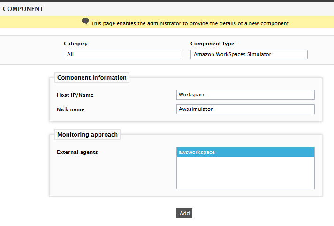Click the Nick name label

click(x=71, y=109)
